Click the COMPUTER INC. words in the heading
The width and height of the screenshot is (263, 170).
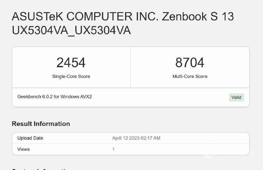pyautogui.click(x=113, y=17)
